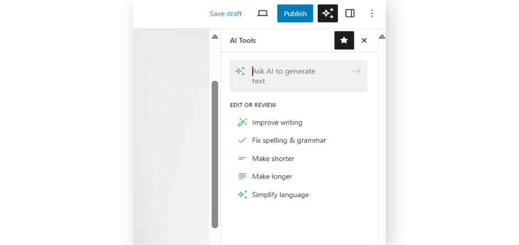Select Improve writing option
Screen dimensions: 519x245
[x=277, y=122]
